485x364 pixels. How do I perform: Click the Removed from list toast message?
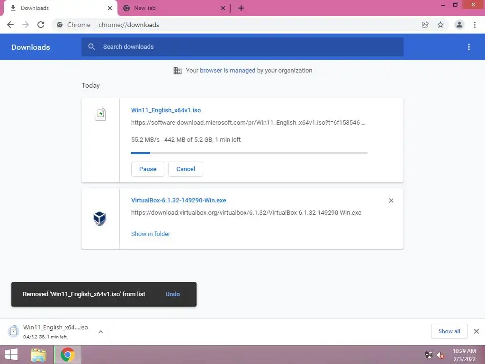tap(84, 294)
